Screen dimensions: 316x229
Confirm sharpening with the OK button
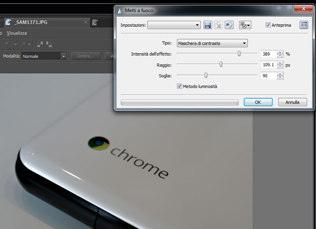click(x=258, y=102)
